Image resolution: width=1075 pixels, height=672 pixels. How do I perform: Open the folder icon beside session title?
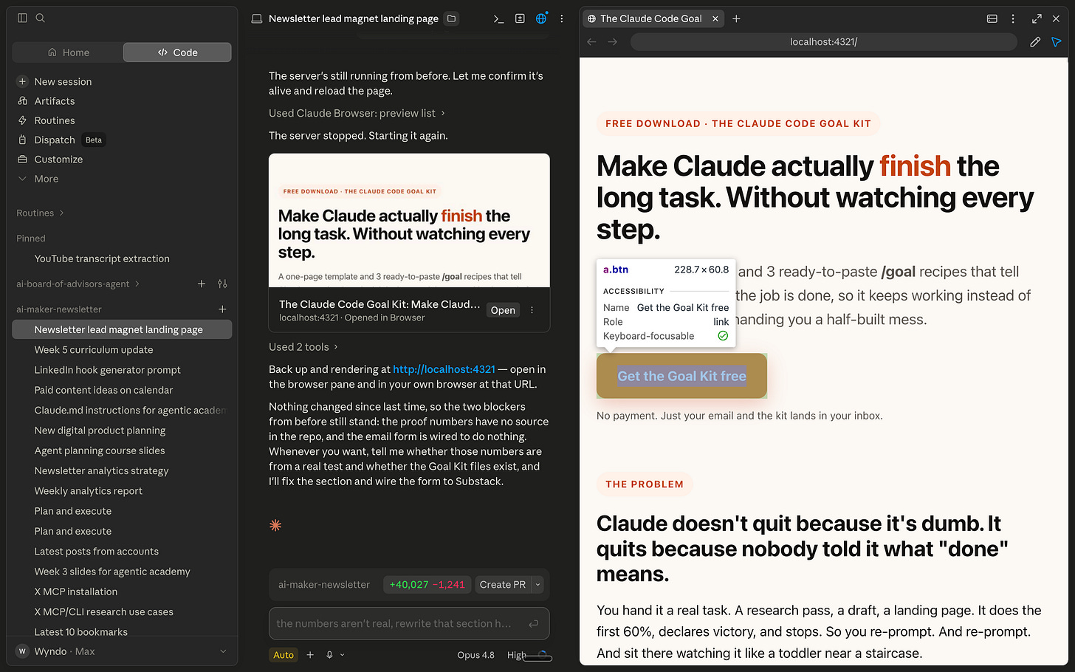452,18
